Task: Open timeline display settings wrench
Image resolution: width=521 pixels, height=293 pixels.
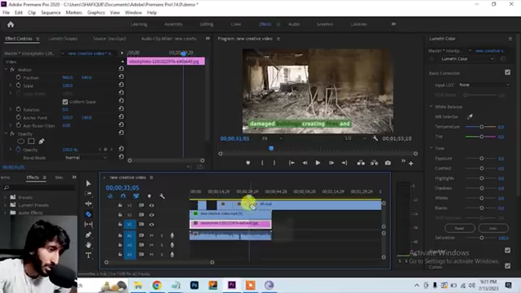Action: pos(162,196)
